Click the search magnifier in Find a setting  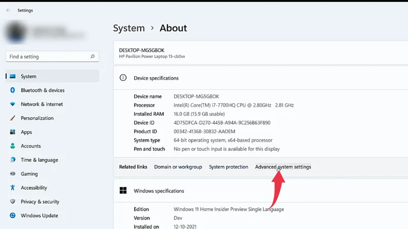pos(92,56)
